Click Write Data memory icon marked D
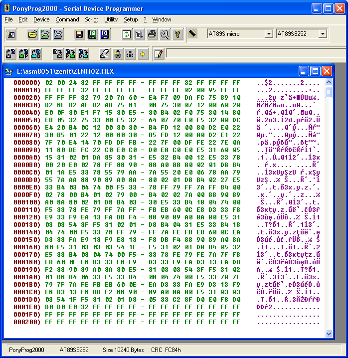The image size is (348, 358). tap(83, 54)
